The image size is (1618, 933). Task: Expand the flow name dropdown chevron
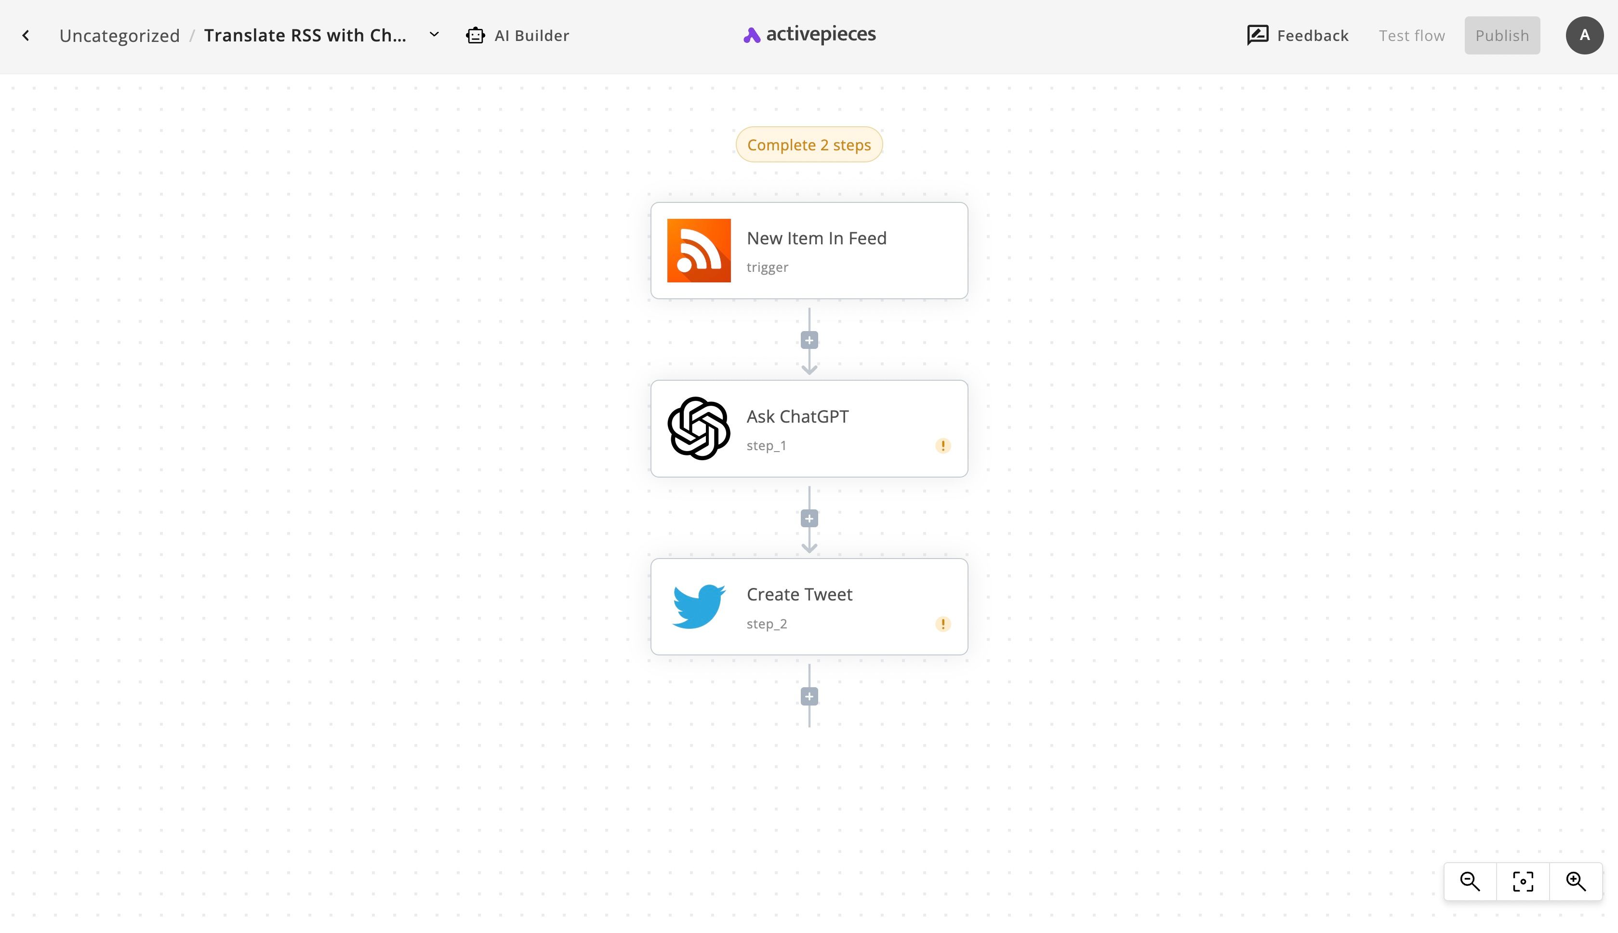pyautogui.click(x=434, y=35)
